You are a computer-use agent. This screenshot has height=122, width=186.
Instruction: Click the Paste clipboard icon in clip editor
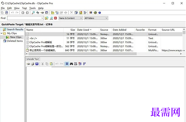(51, 64)
